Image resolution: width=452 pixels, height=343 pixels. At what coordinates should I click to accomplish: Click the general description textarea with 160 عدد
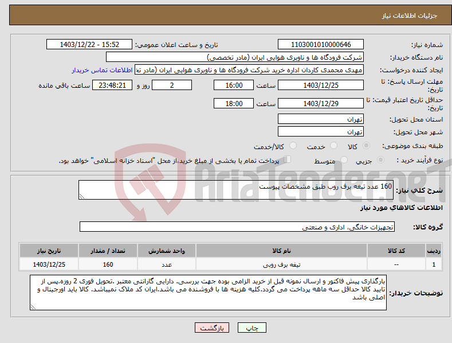pos(236,190)
